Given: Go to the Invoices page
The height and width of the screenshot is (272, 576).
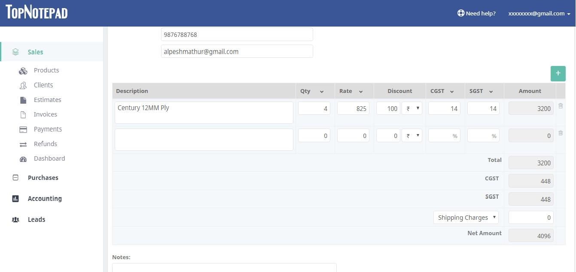Looking at the screenshot, I should point(45,114).
